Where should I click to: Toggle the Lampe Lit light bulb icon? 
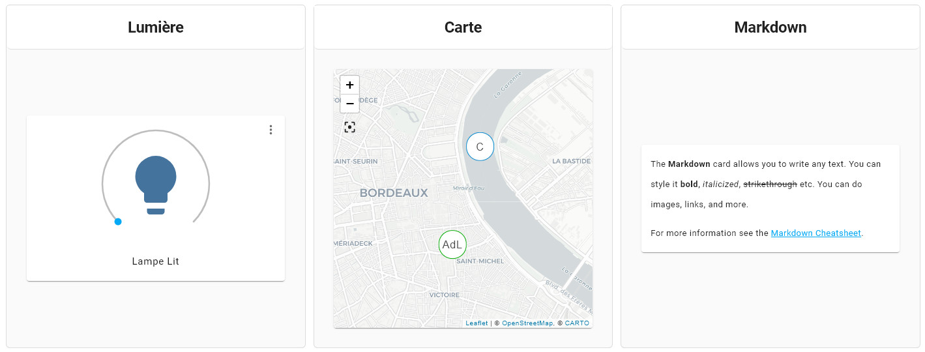[x=156, y=185]
